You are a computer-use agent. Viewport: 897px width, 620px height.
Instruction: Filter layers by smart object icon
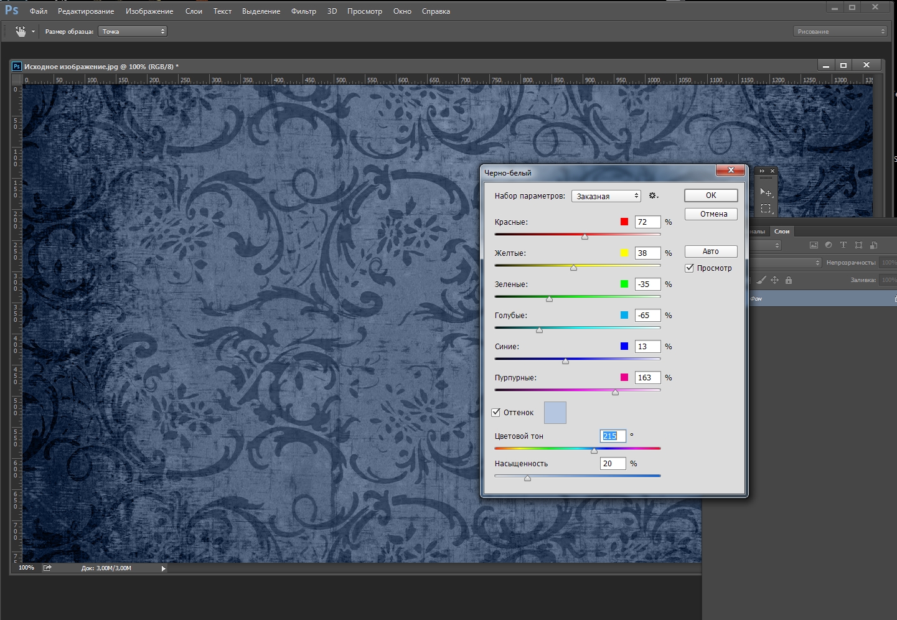[874, 245]
